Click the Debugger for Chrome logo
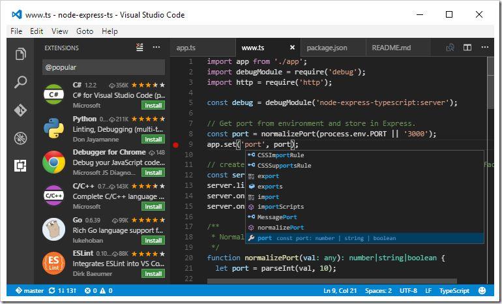Viewport: 502px width, 304px height. tap(53, 162)
